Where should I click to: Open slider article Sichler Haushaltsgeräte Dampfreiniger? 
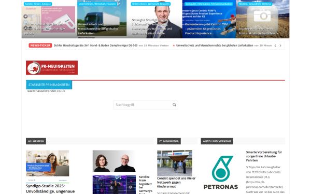pyautogui.click(x=45, y=28)
